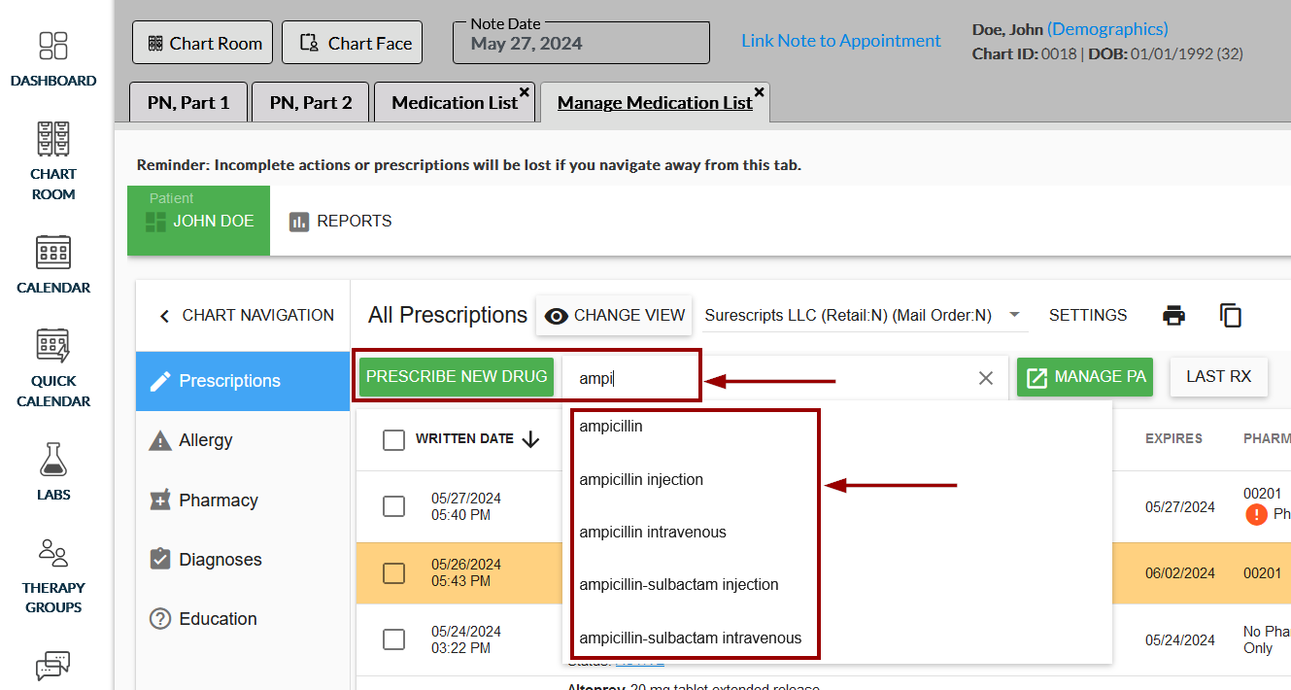Select Allergy in chart navigation menu

205,440
